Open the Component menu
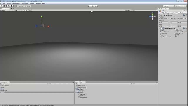The image size is (188, 106). click(x=25, y=3)
